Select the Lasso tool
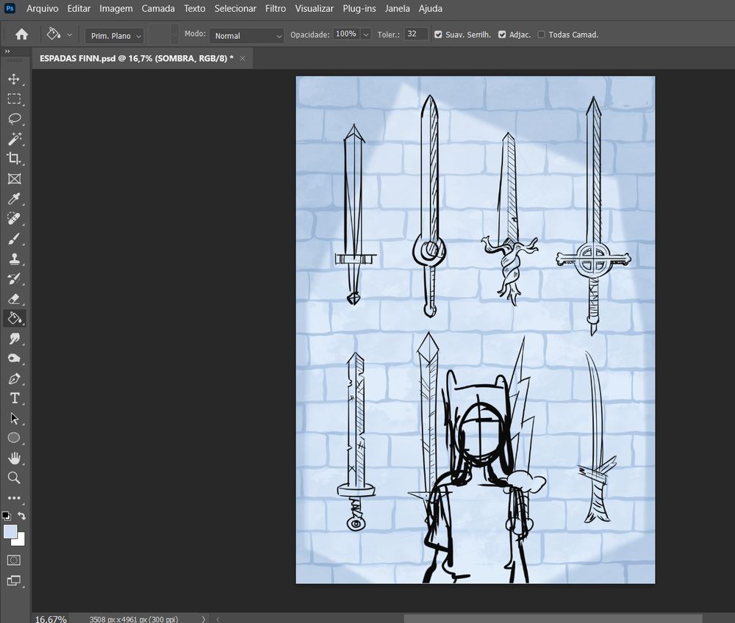 (x=14, y=119)
